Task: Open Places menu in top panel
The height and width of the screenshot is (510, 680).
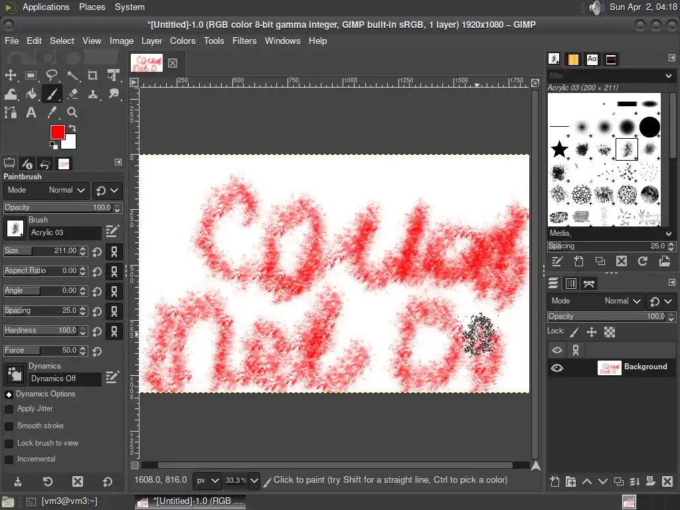Action: point(92,7)
